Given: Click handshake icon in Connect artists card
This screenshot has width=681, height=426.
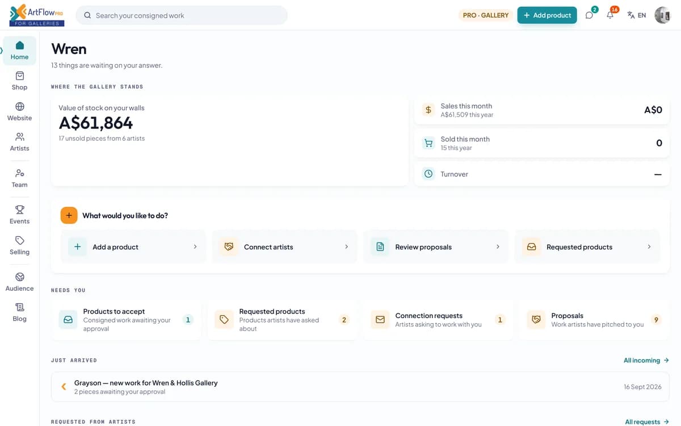Looking at the screenshot, I should pos(229,247).
